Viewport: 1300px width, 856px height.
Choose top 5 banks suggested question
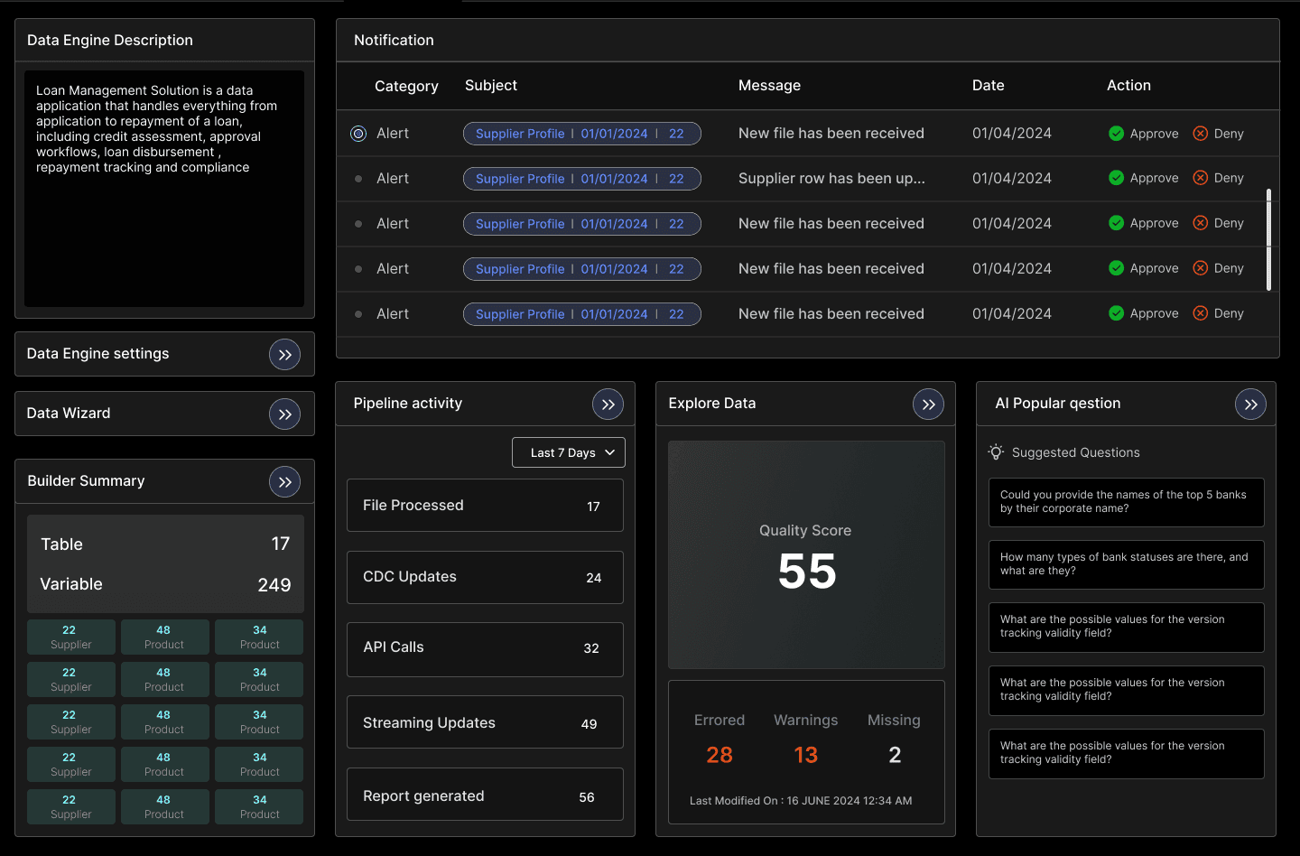pyautogui.click(x=1126, y=502)
